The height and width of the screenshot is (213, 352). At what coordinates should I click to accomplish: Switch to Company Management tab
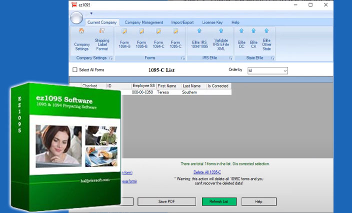click(143, 22)
